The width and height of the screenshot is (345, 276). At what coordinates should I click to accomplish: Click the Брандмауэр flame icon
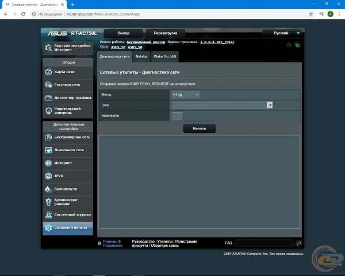(49, 189)
